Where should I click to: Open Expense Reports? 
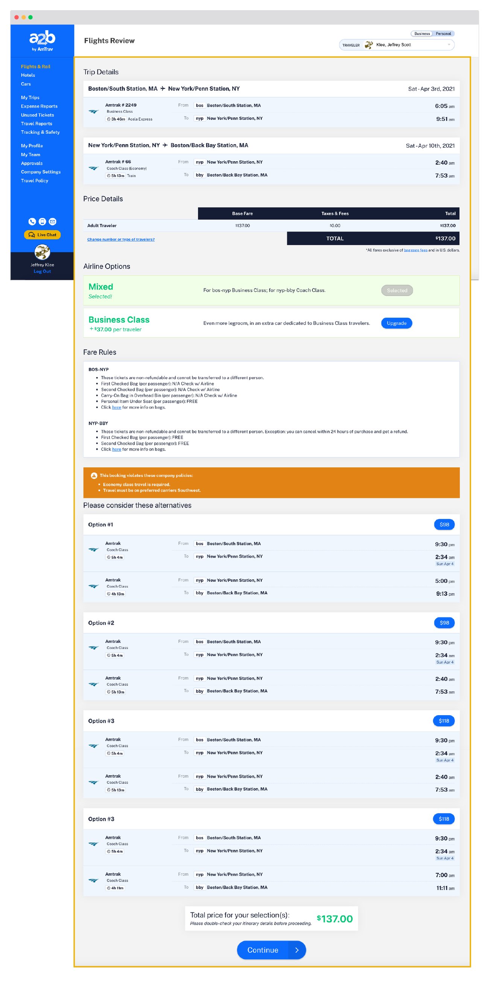pyautogui.click(x=40, y=106)
